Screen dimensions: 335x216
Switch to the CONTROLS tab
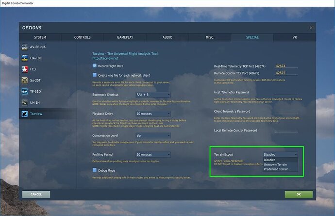[x=82, y=37]
